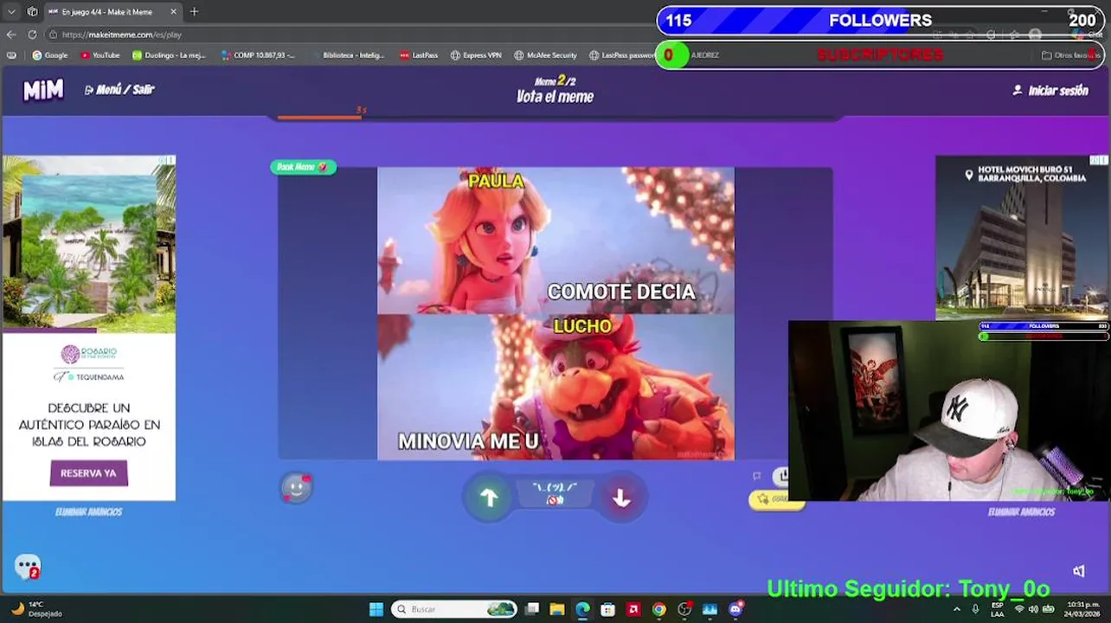
Task: Click the RESERVA YA ad button
Action: (88, 473)
